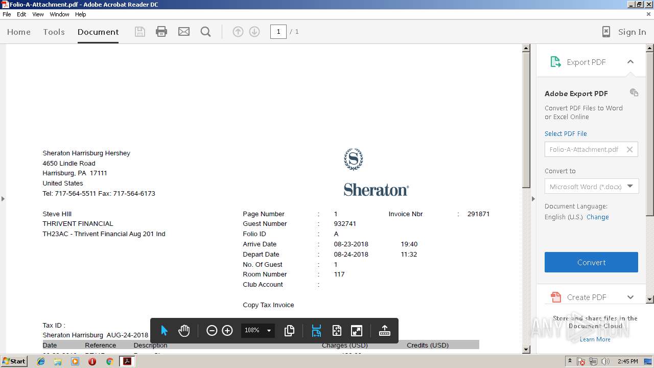Click the Sheraton logo in document
The image size is (654, 368).
click(376, 172)
